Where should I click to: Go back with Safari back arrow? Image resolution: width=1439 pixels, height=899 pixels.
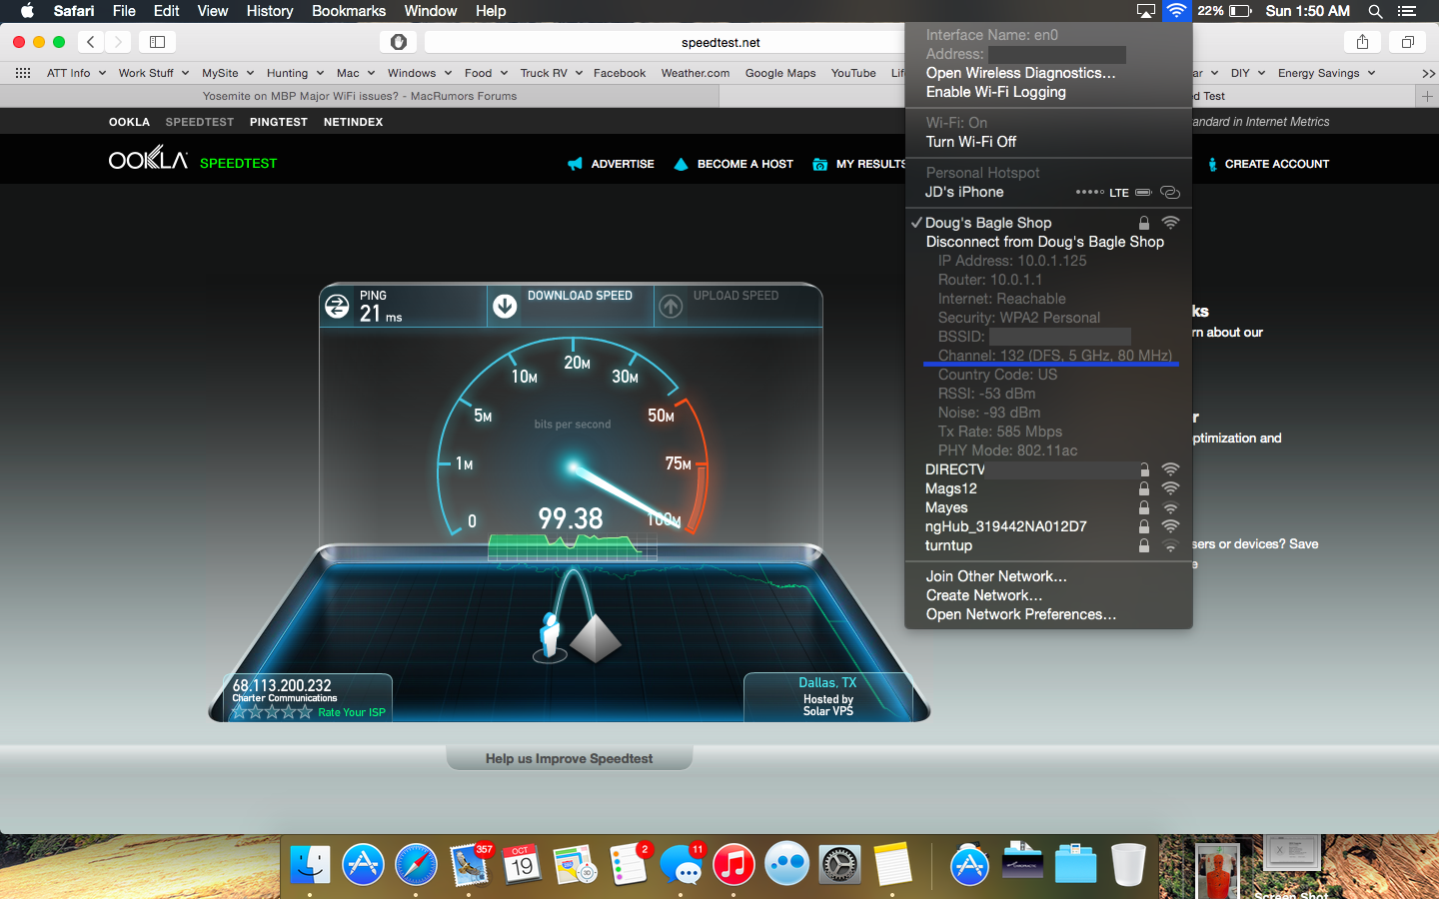click(x=91, y=42)
